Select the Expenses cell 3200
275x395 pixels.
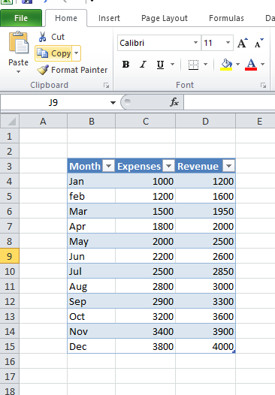pos(146,316)
